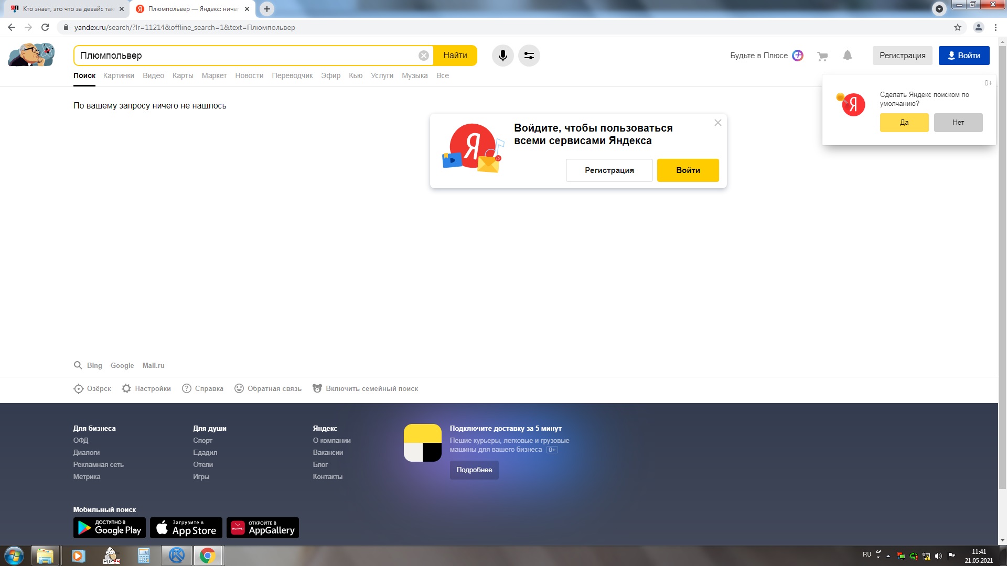Close the 'Плюмпольвер — Яндекс' tab
1007x566 pixels.
tap(247, 9)
